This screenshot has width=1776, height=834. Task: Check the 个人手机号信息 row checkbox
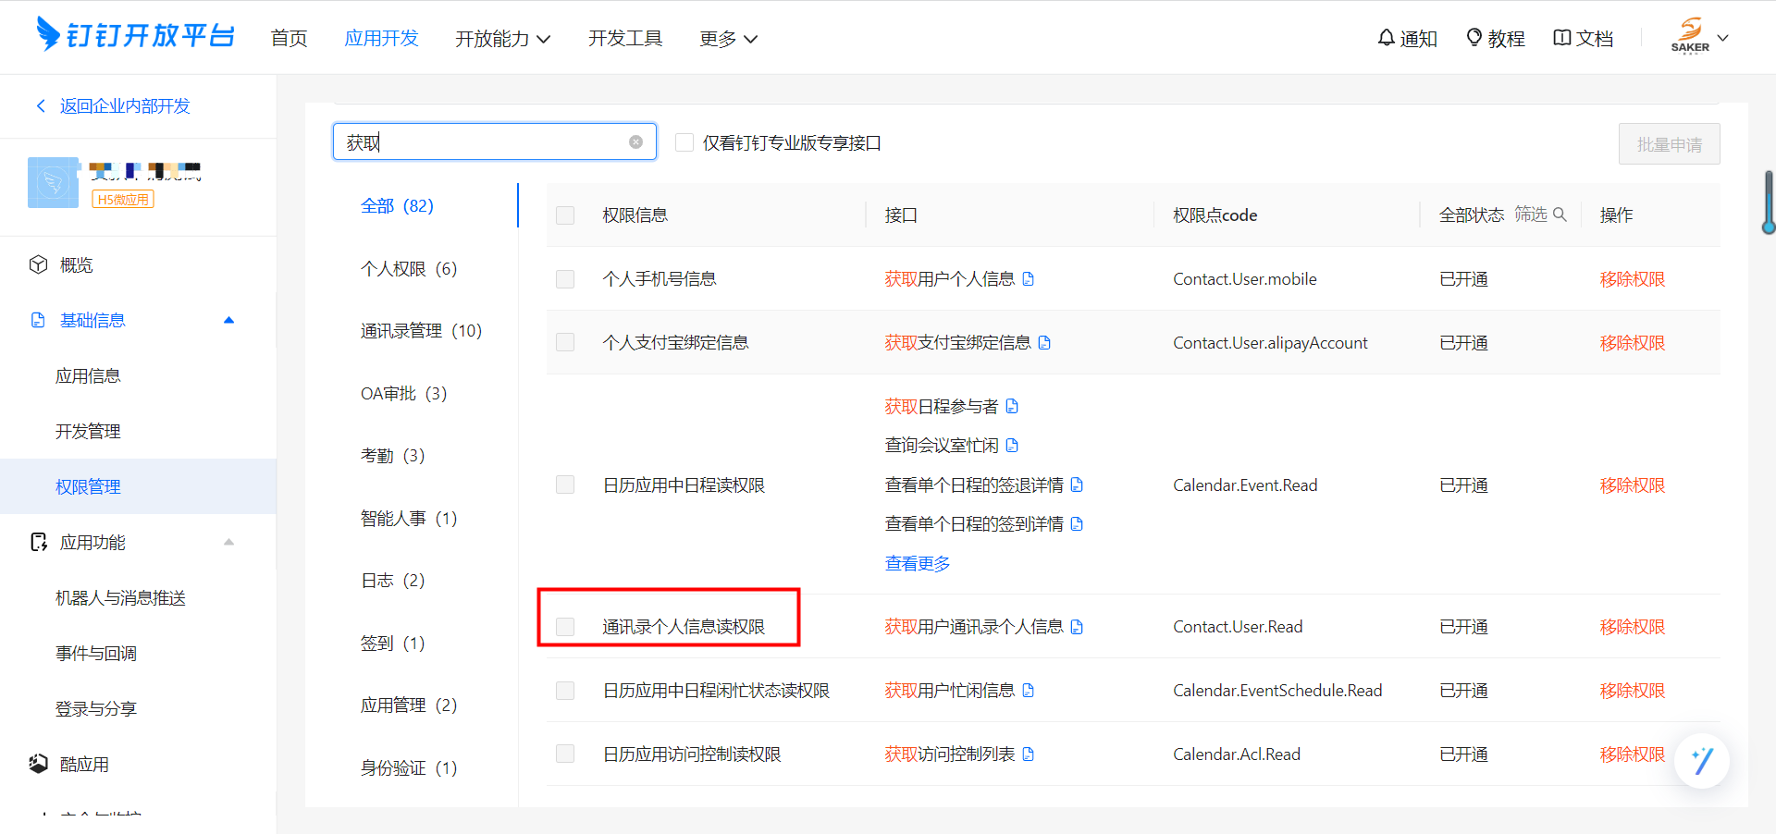click(565, 279)
